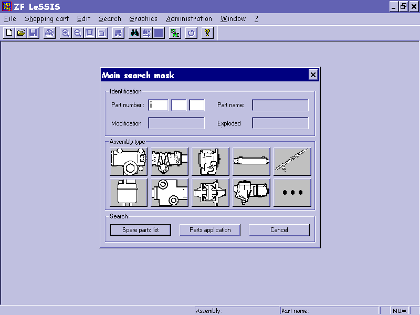This screenshot has height=315, width=420.
Task: Open the Edit menu
Action: [x=83, y=19]
